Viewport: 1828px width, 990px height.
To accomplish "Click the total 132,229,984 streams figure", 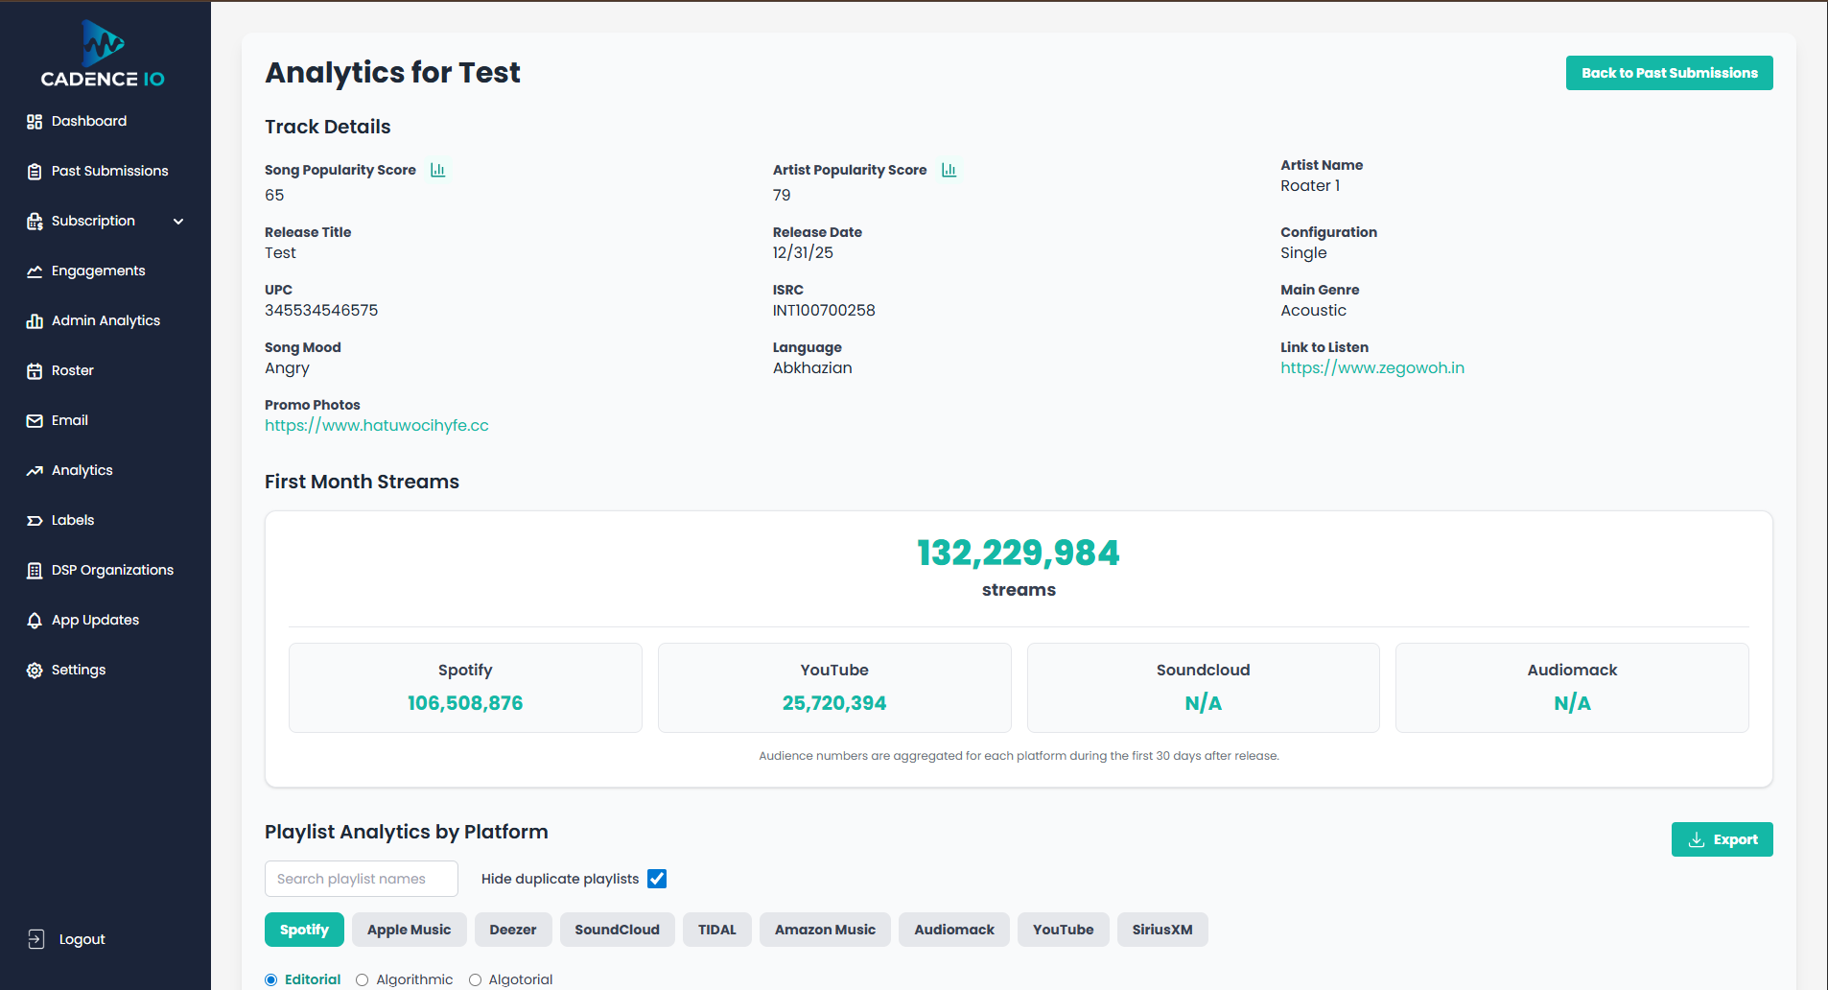I will point(1019,553).
